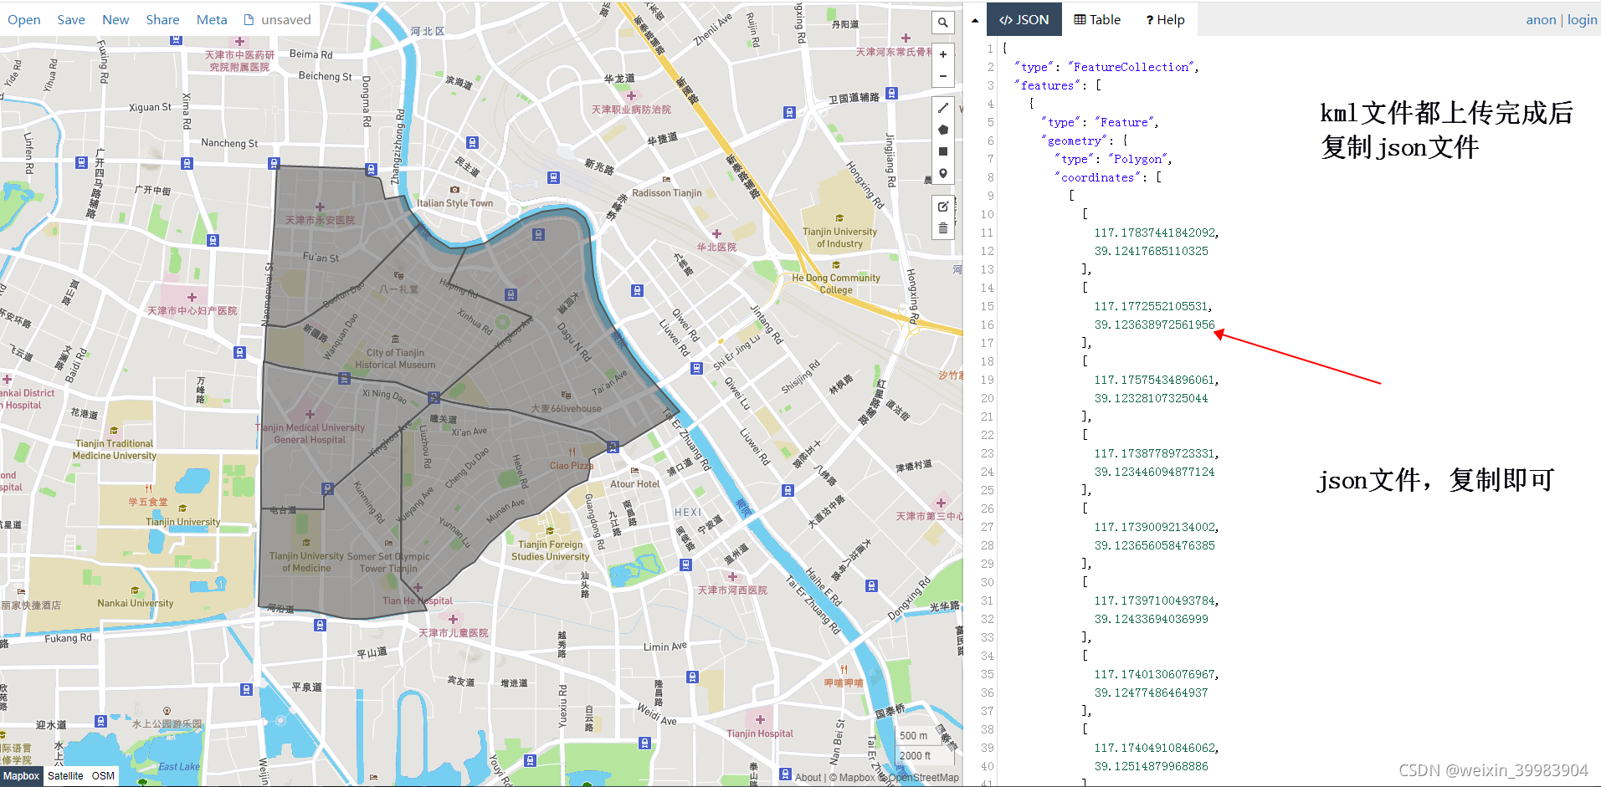Select the draw polyline tool

(x=942, y=108)
